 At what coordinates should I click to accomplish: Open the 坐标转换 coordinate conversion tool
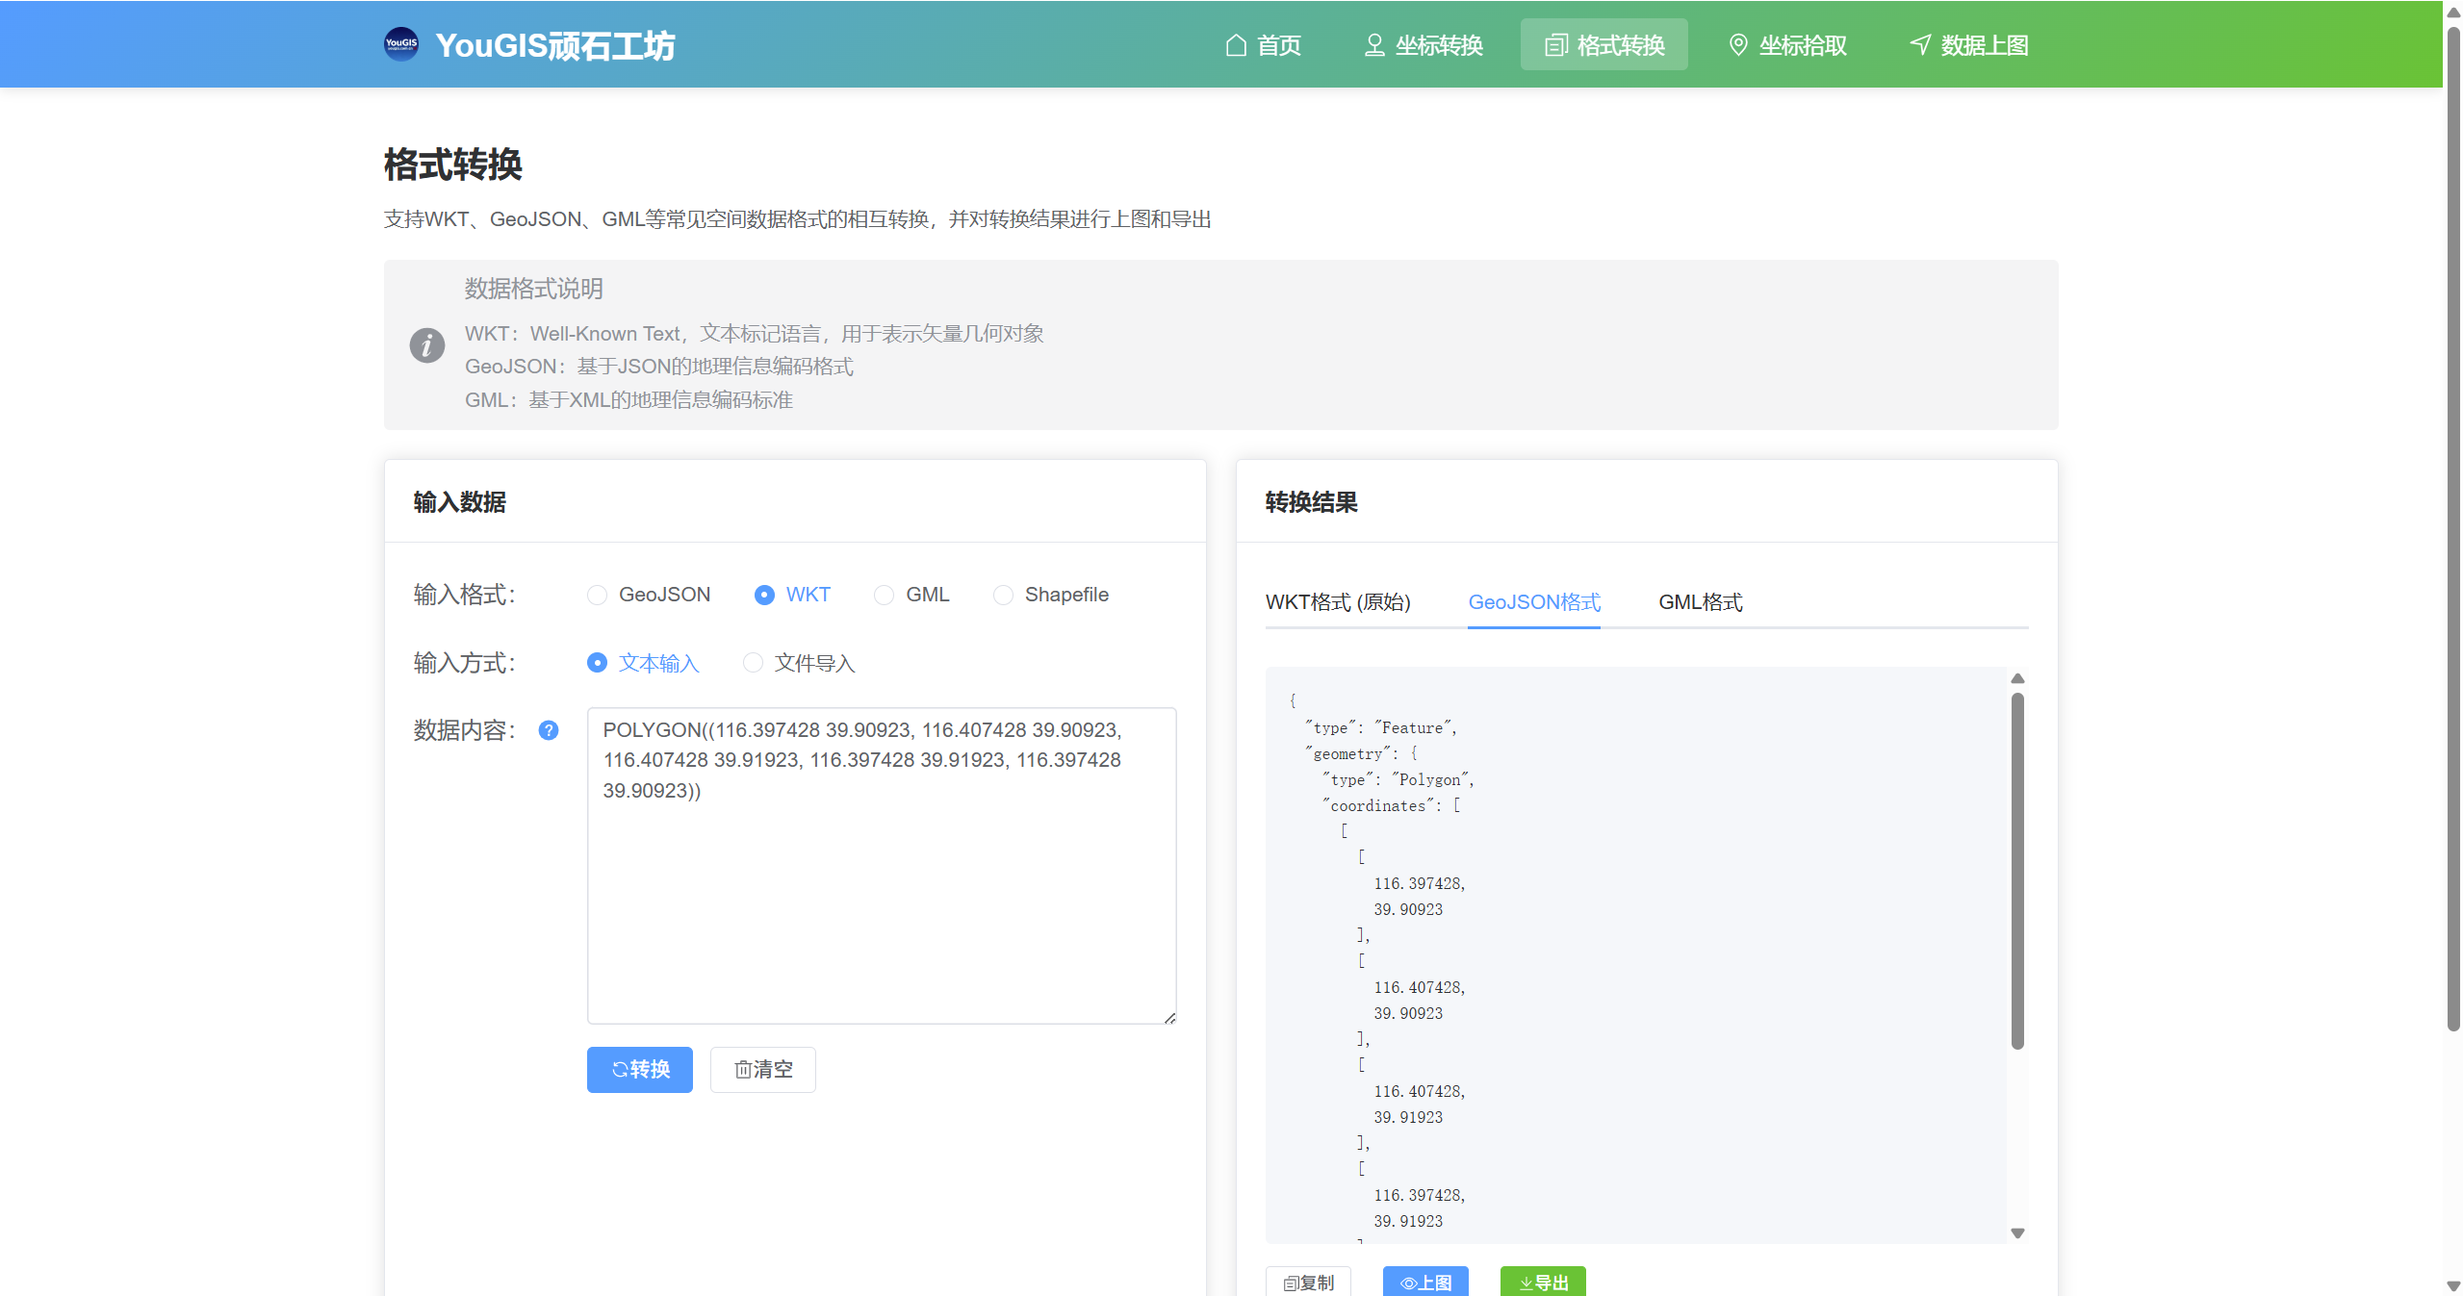pyautogui.click(x=1423, y=44)
